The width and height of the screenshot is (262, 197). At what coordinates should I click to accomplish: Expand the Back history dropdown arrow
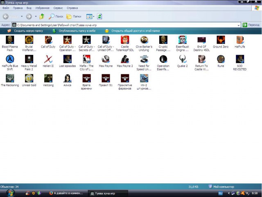tap(22, 16)
